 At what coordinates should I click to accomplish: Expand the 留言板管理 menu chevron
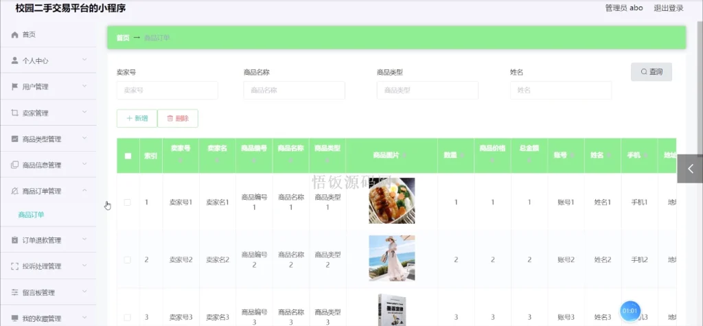tap(84, 292)
